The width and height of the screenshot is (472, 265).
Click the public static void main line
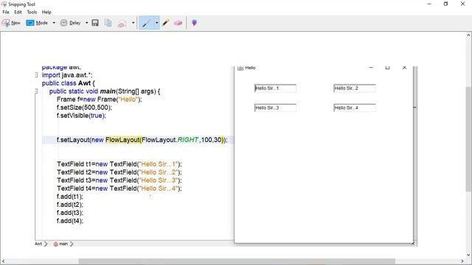click(105, 91)
